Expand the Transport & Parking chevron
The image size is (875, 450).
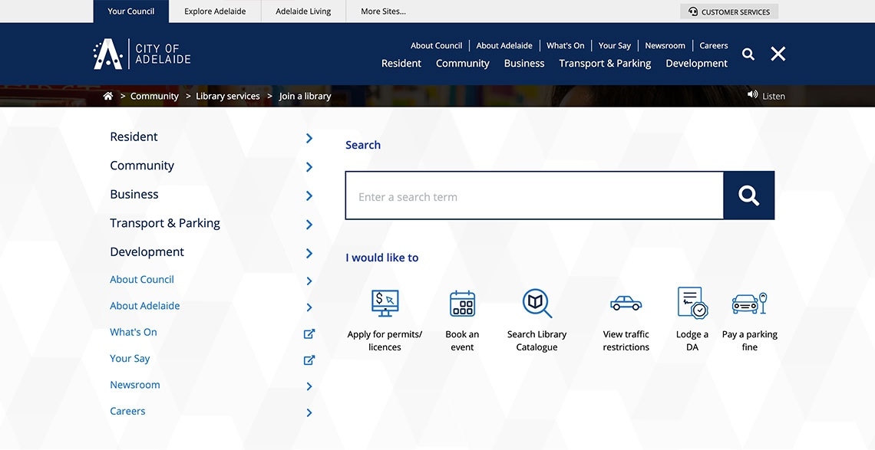pyautogui.click(x=309, y=225)
